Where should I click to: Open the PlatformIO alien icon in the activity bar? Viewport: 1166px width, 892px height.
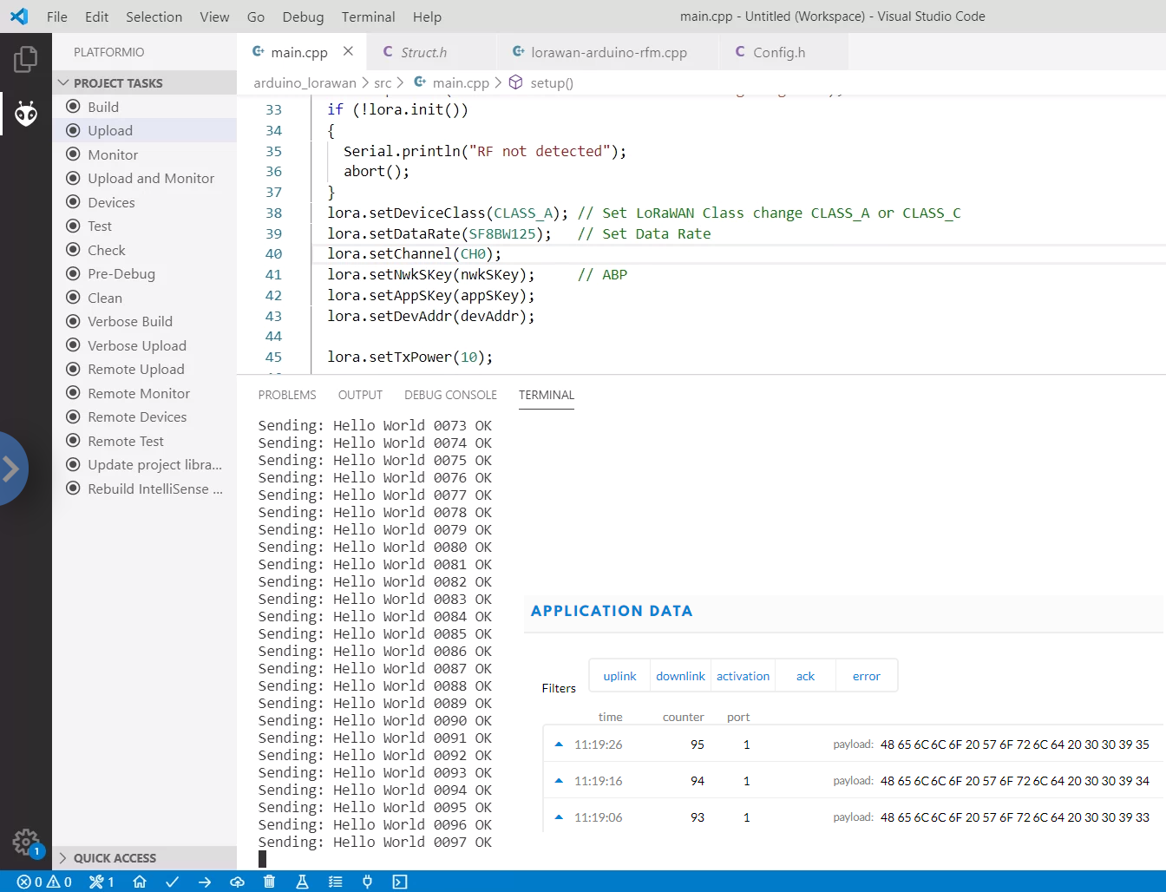26,114
